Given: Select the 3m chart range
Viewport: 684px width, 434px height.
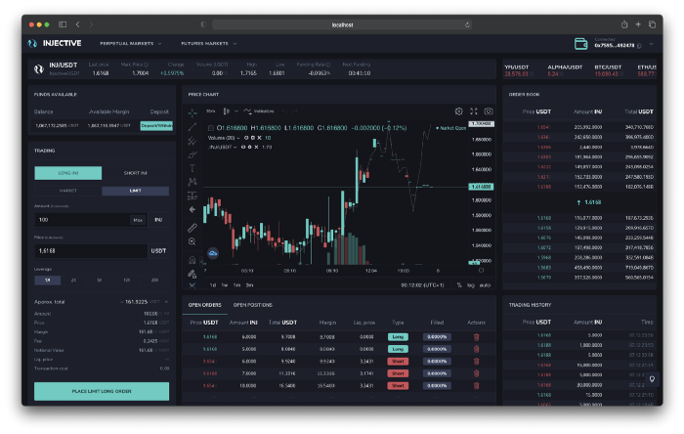Looking at the screenshot, I should pos(249,285).
